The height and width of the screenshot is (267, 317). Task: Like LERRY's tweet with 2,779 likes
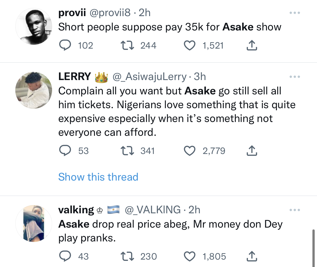[x=190, y=151]
